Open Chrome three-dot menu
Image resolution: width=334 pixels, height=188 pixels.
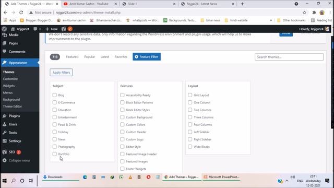click(x=330, y=13)
